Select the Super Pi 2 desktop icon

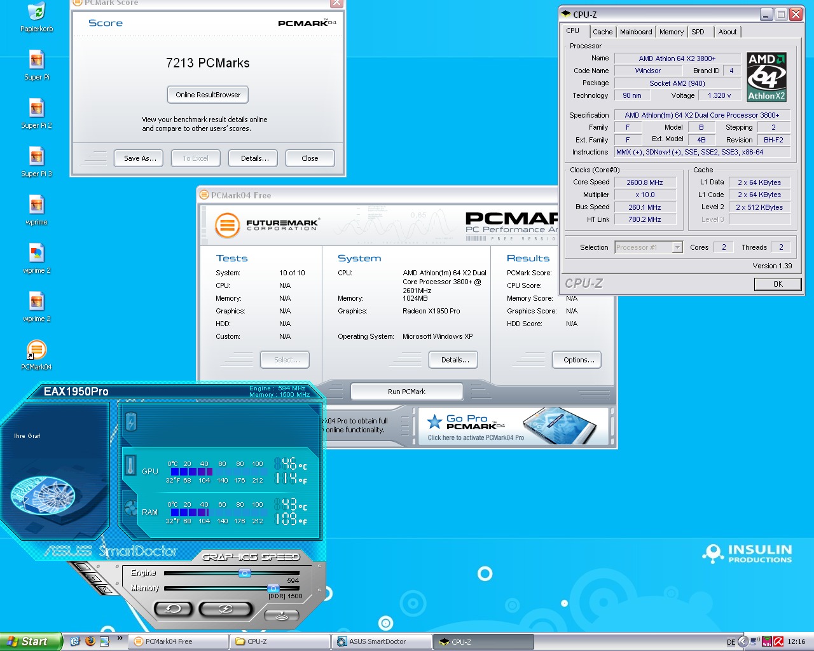[37, 114]
